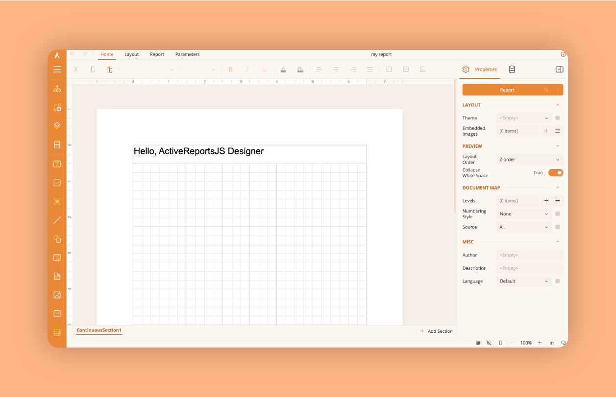This screenshot has height=397, width=616.
Task: Collapse the MISC section
Action: click(558, 242)
